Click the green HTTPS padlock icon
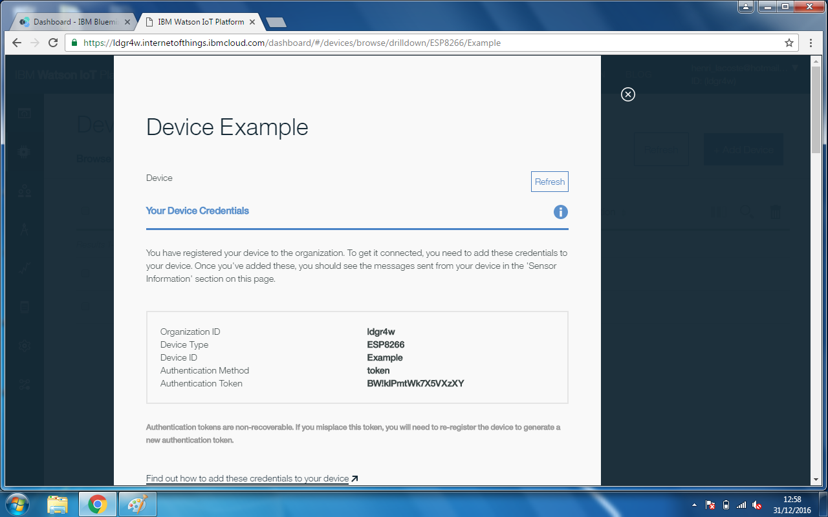The image size is (828, 517). [75, 43]
